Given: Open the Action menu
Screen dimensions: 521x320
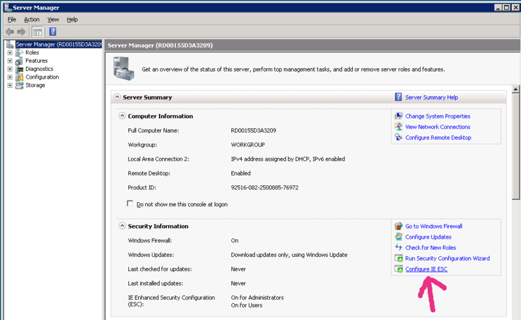Looking at the screenshot, I should [31, 20].
